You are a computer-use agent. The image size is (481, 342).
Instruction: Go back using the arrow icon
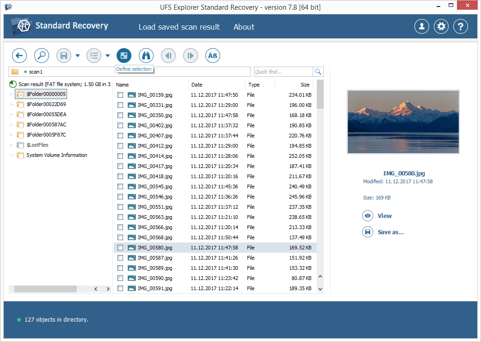click(x=19, y=55)
